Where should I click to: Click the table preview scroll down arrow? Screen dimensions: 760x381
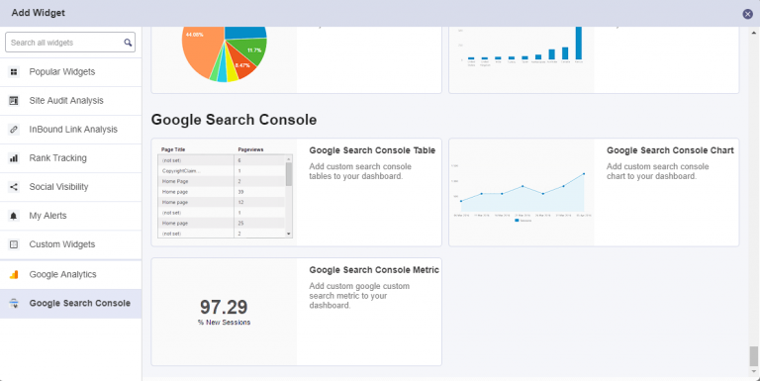tap(289, 234)
